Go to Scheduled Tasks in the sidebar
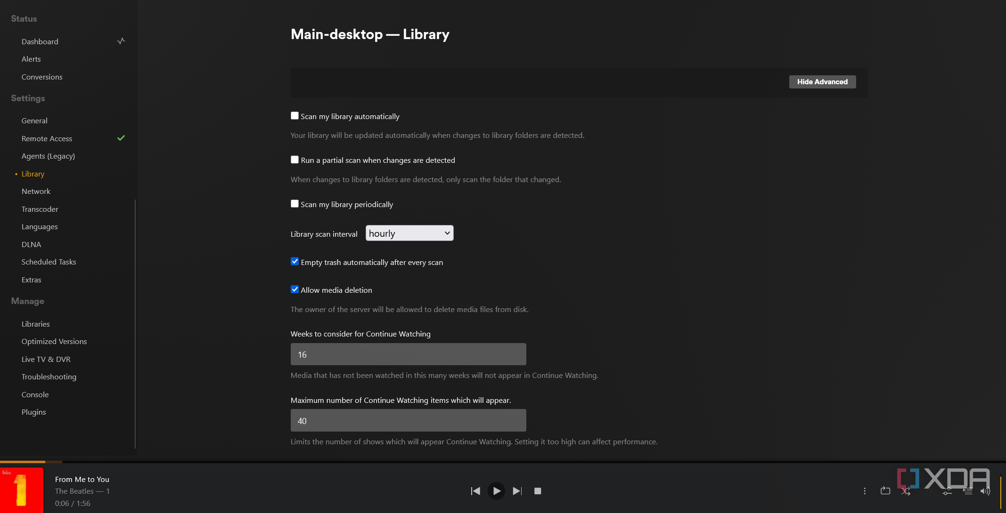This screenshot has width=1006, height=513. [49, 262]
